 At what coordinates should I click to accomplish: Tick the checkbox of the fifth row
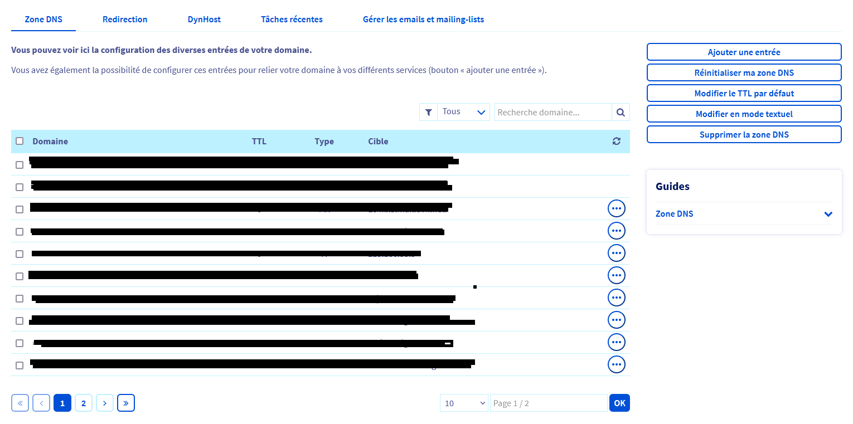coord(20,254)
